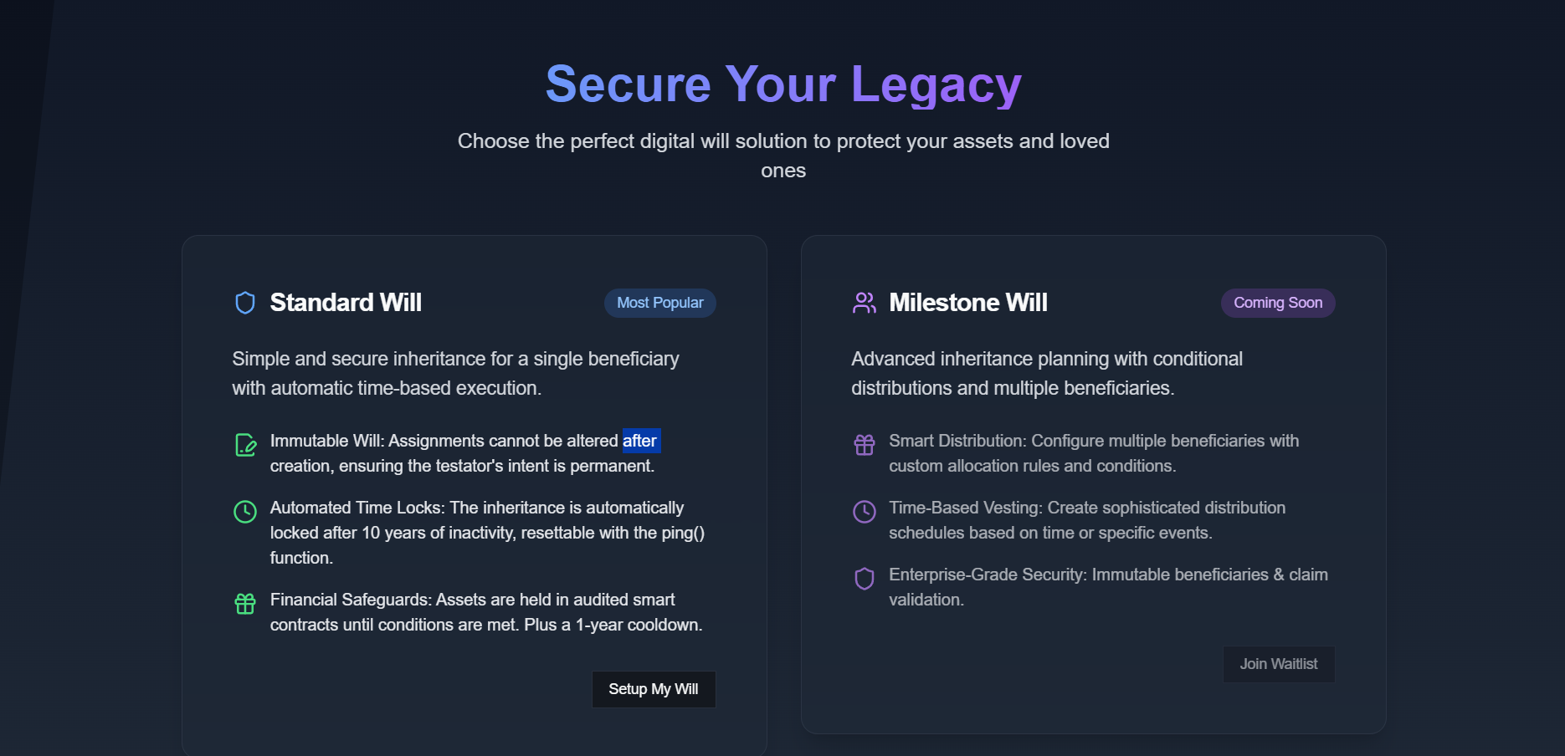The width and height of the screenshot is (1565, 756).
Task: Click the Time-Based Vesting feature text
Action: (x=1086, y=520)
